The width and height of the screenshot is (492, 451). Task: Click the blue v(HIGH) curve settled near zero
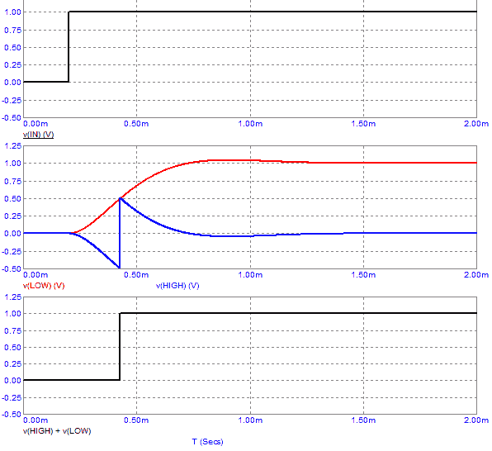pyautogui.click(x=408, y=233)
